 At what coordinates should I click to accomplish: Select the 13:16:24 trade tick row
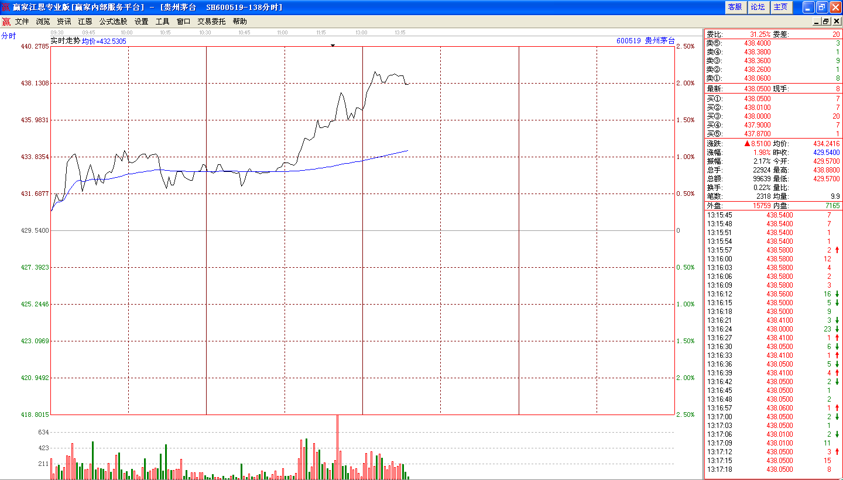coord(773,329)
